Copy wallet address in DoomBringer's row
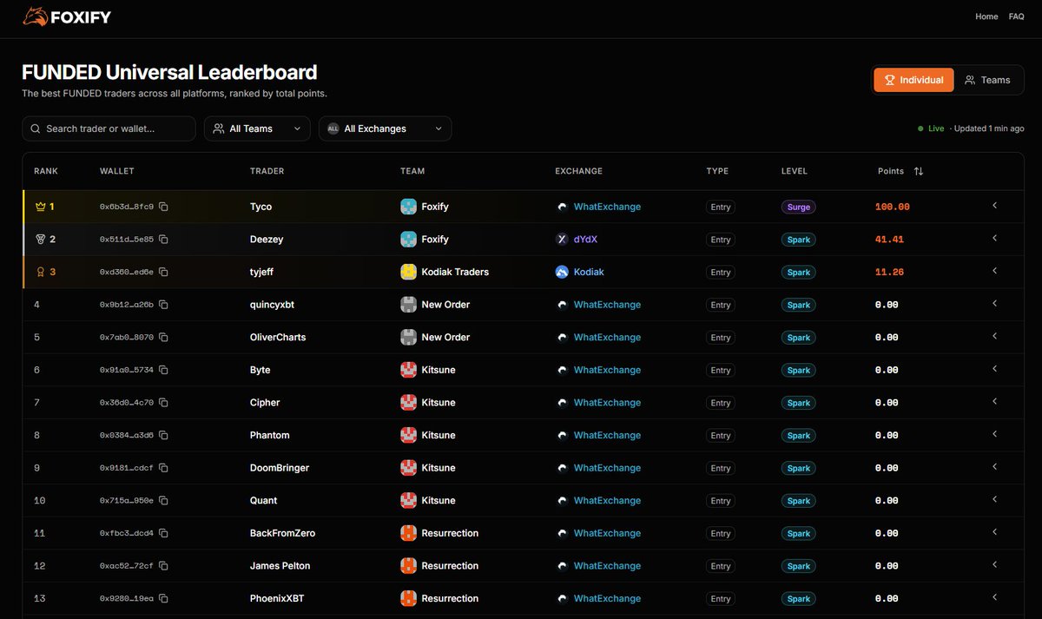This screenshot has height=619, width=1042. [x=163, y=468]
